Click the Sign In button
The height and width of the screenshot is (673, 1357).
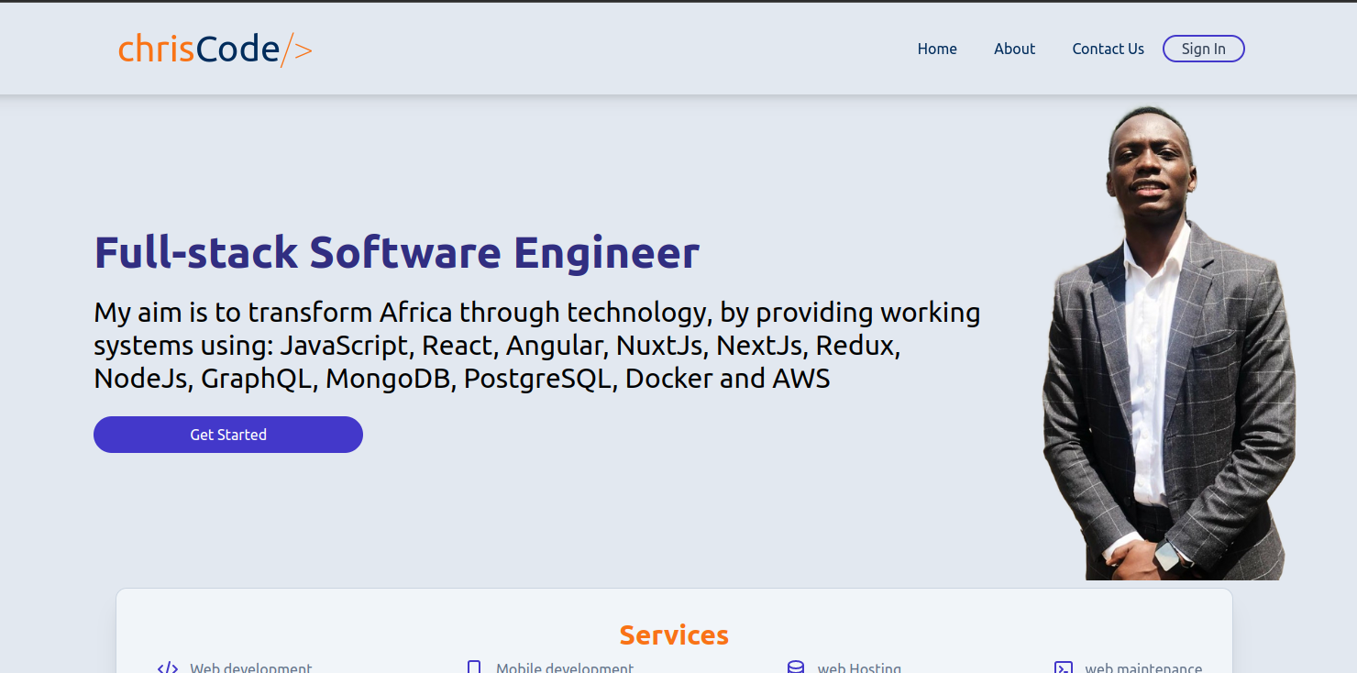pos(1203,49)
